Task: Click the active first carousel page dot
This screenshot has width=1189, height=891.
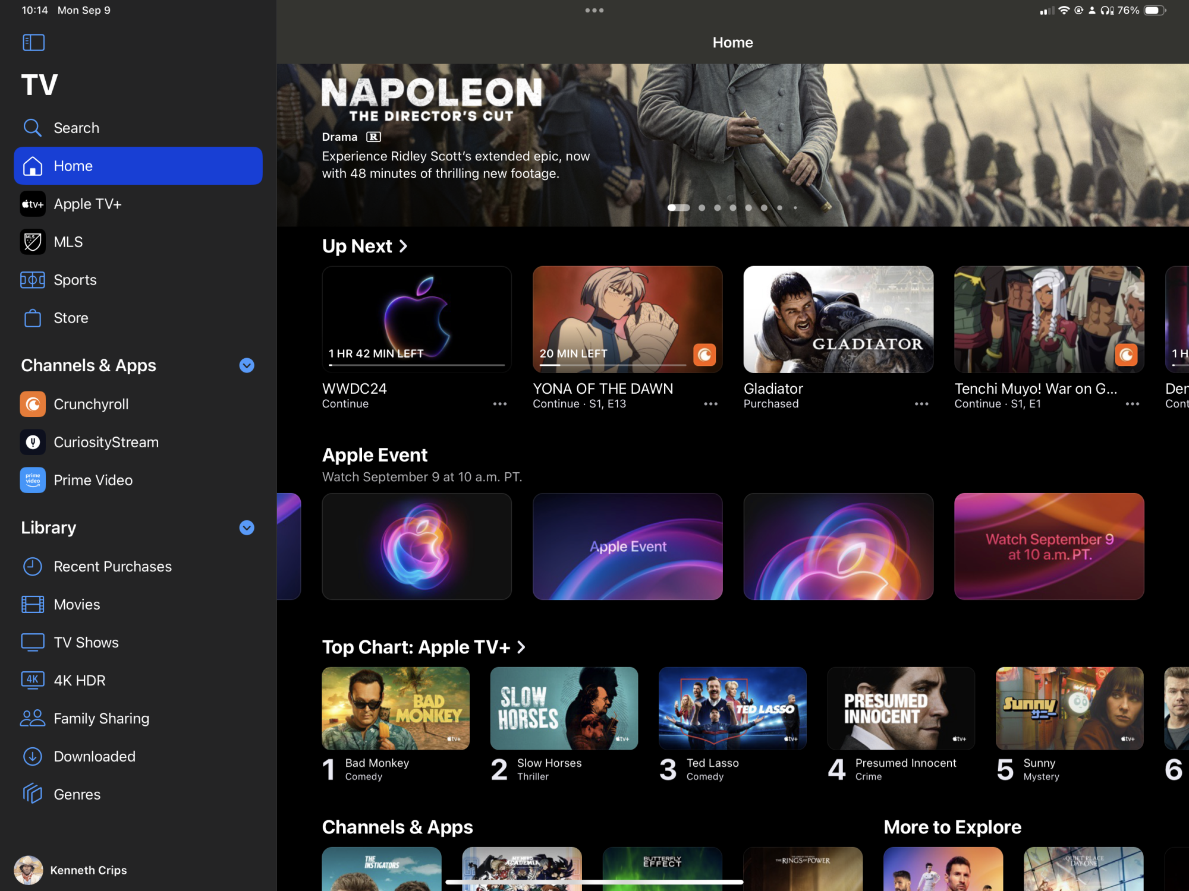Action: [678, 208]
